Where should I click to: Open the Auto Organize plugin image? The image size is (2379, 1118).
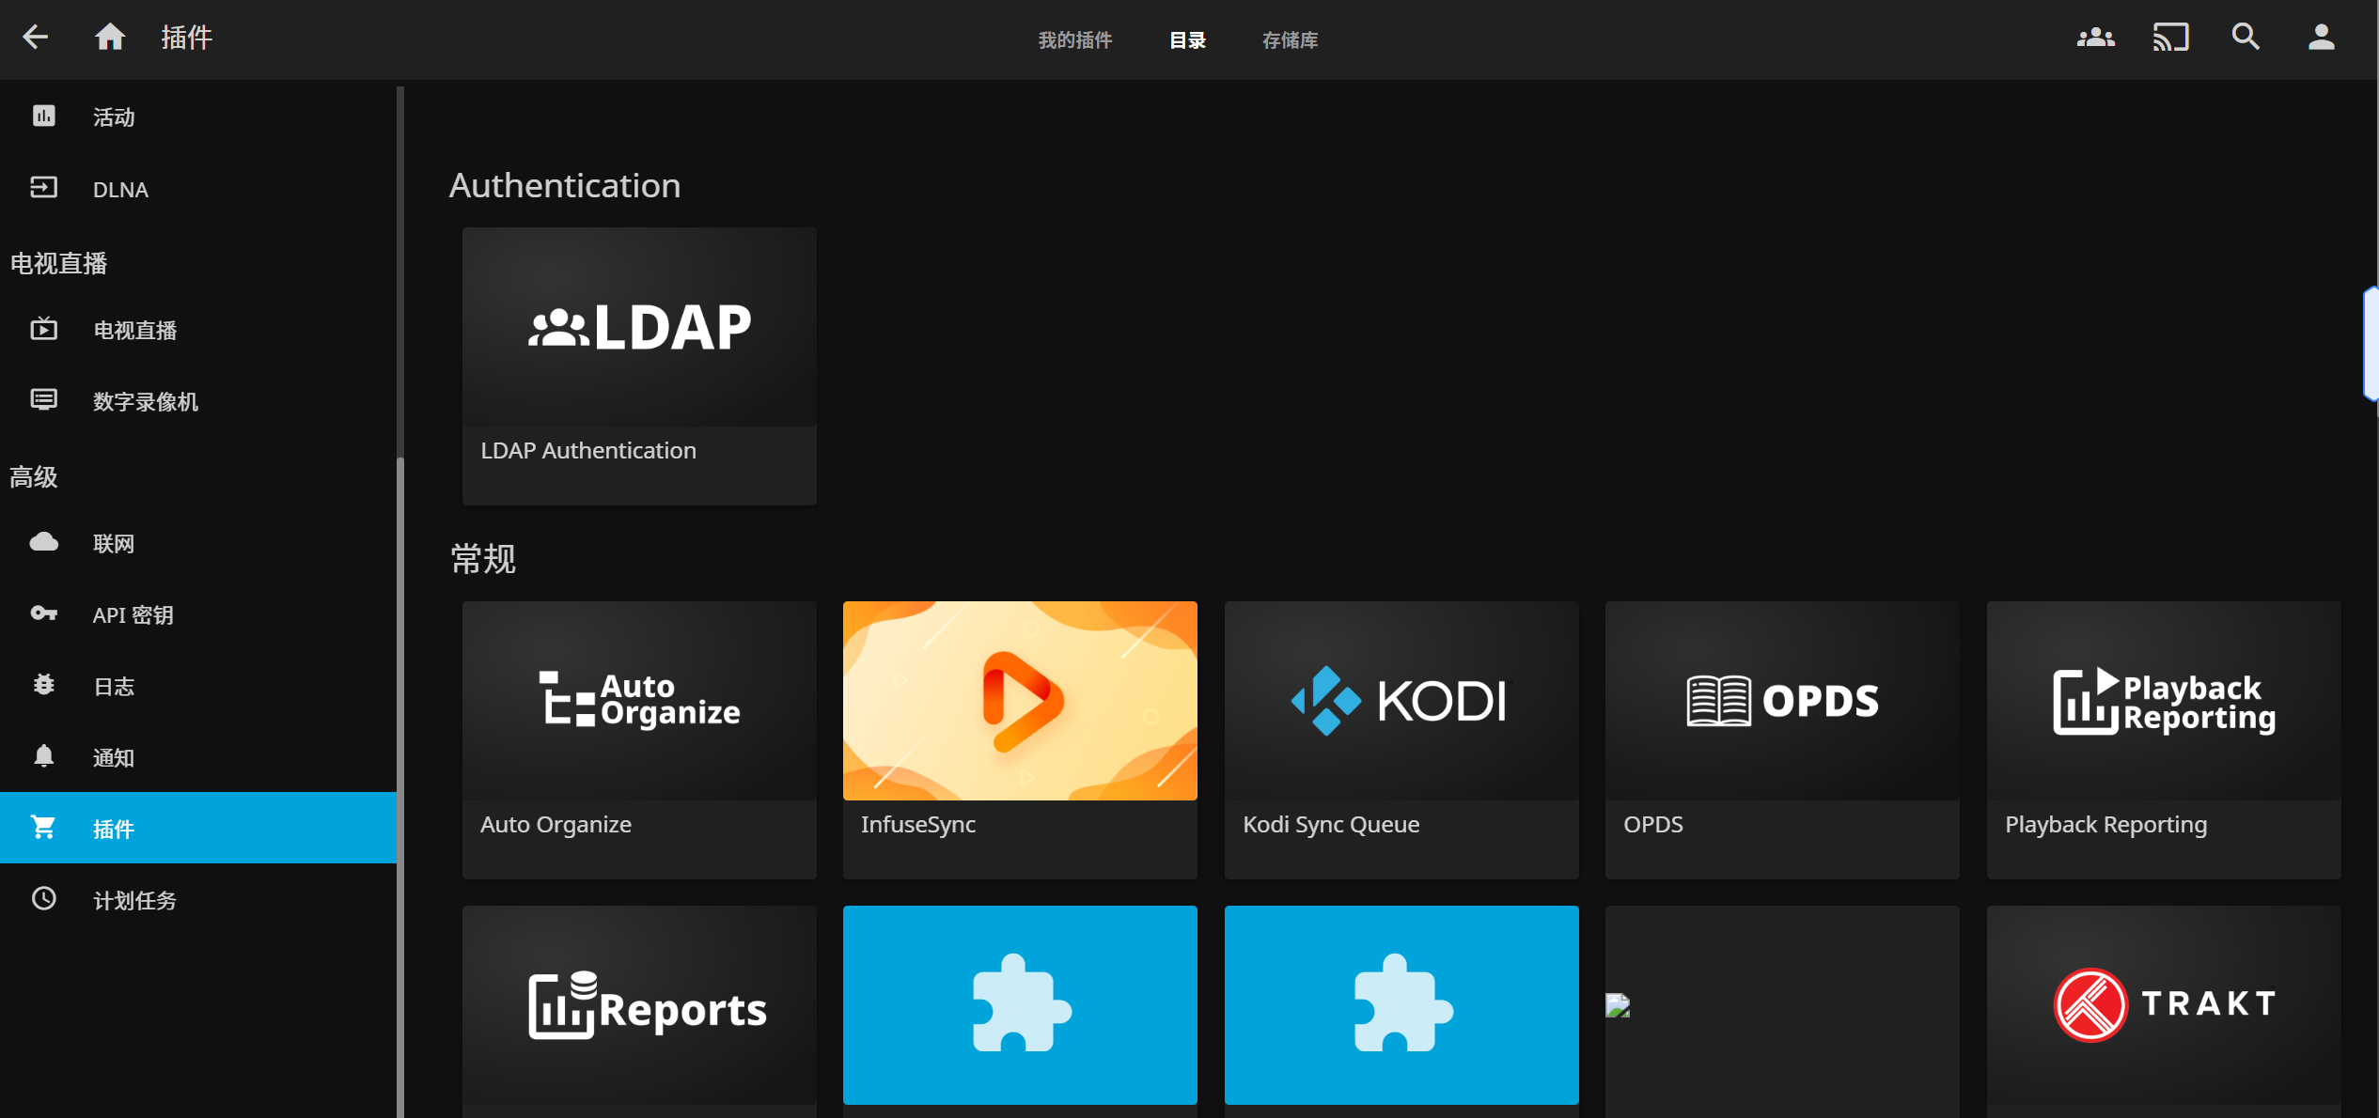pyautogui.click(x=639, y=701)
